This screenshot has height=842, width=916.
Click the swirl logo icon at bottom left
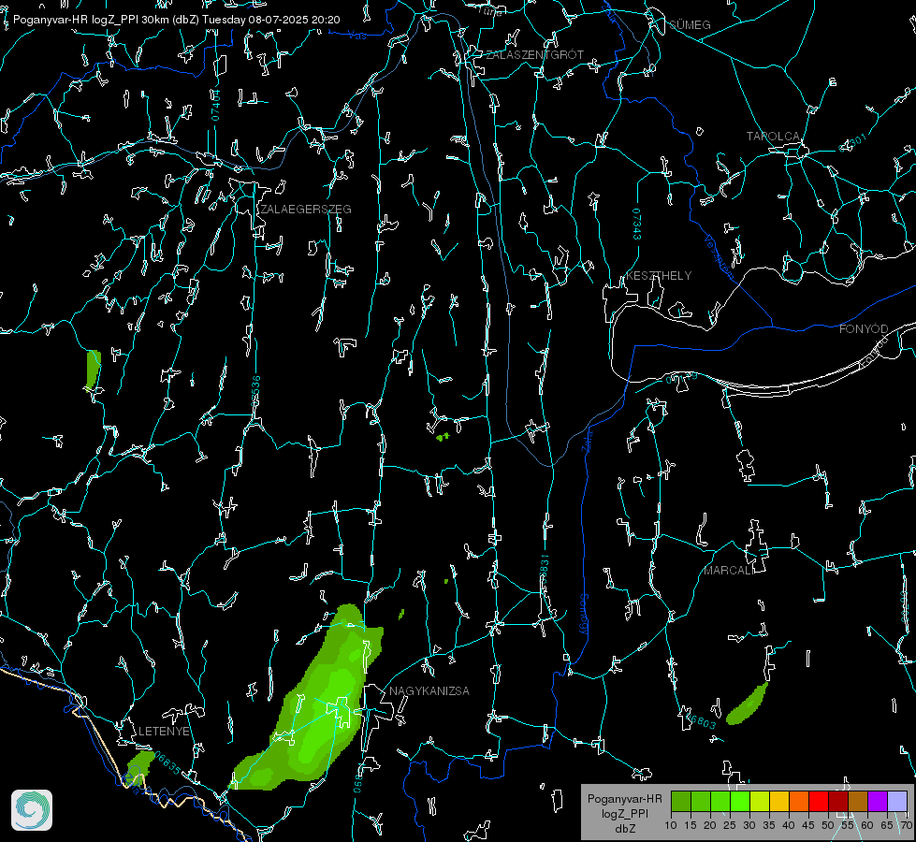pyautogui.click(x=32, y=810)
